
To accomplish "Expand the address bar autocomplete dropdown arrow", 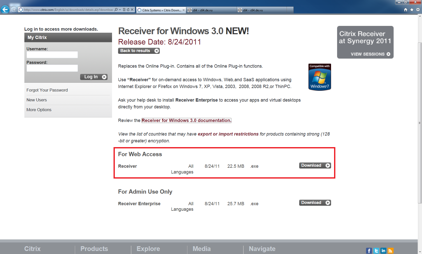I will 120,10.
